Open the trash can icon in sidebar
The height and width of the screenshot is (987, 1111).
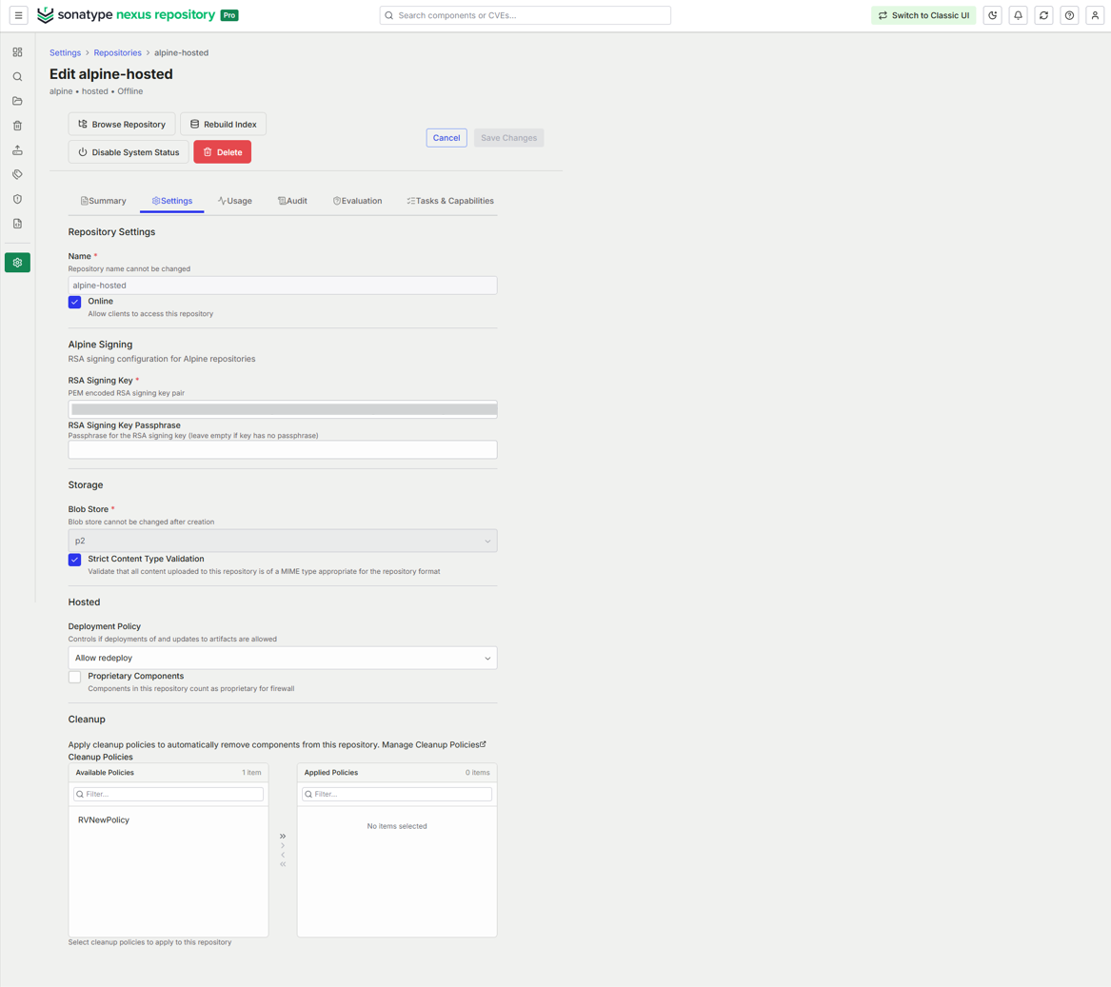(x=18, y=126)
